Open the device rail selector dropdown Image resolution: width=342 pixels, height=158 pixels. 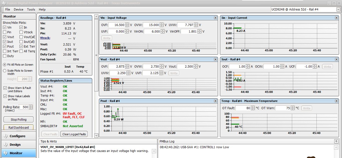338,10
